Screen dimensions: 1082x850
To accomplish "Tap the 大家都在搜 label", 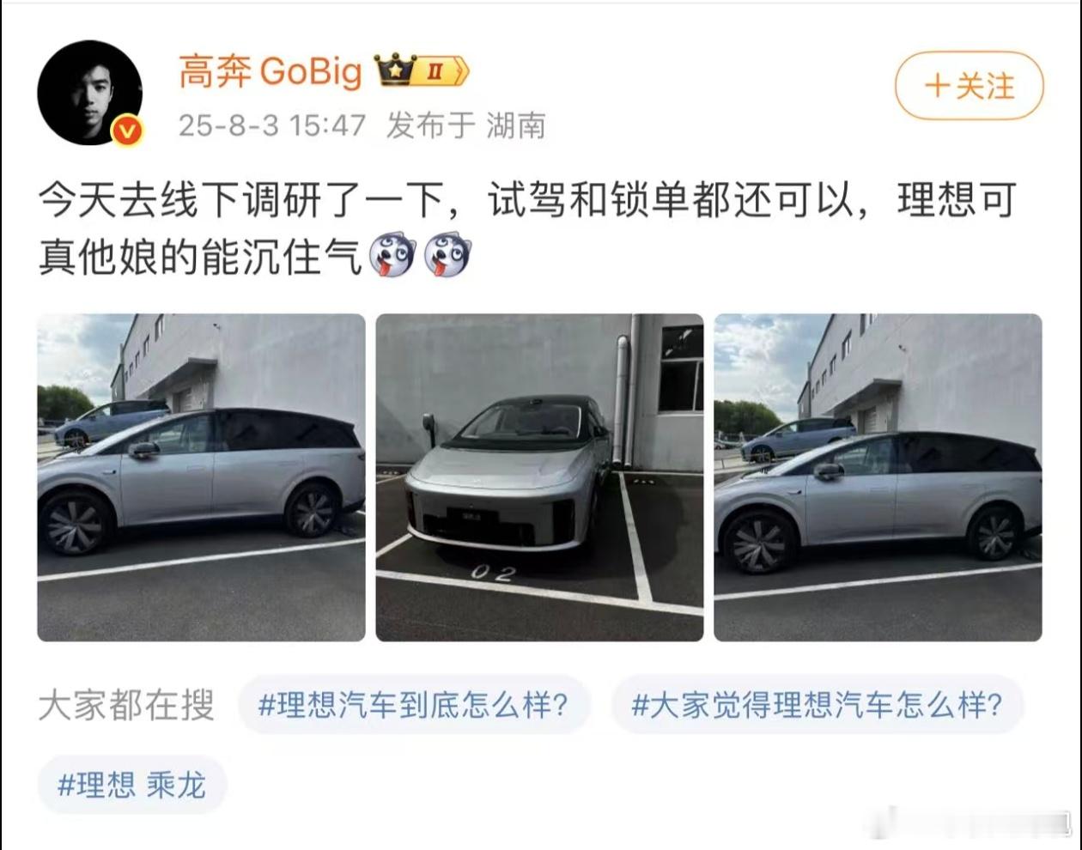I will click(126, 705).
